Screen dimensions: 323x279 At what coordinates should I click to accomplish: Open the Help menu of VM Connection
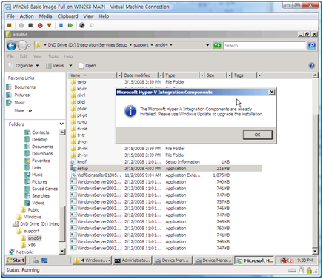tap(104, 16)
